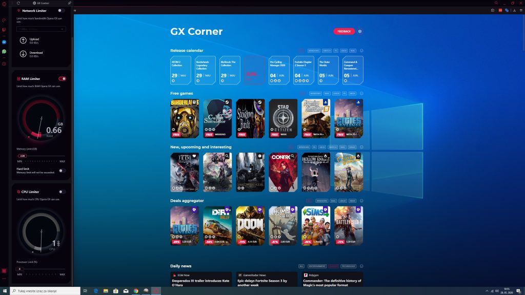The width and height of the screenshot is (525, 295).
Task: Open GX Corner settings gear
Action: (x=360, y=31)
